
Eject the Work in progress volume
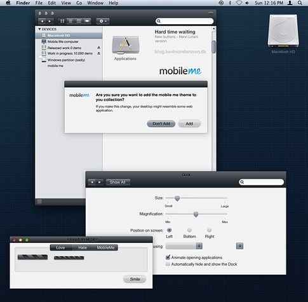click(x=98, y=53)
